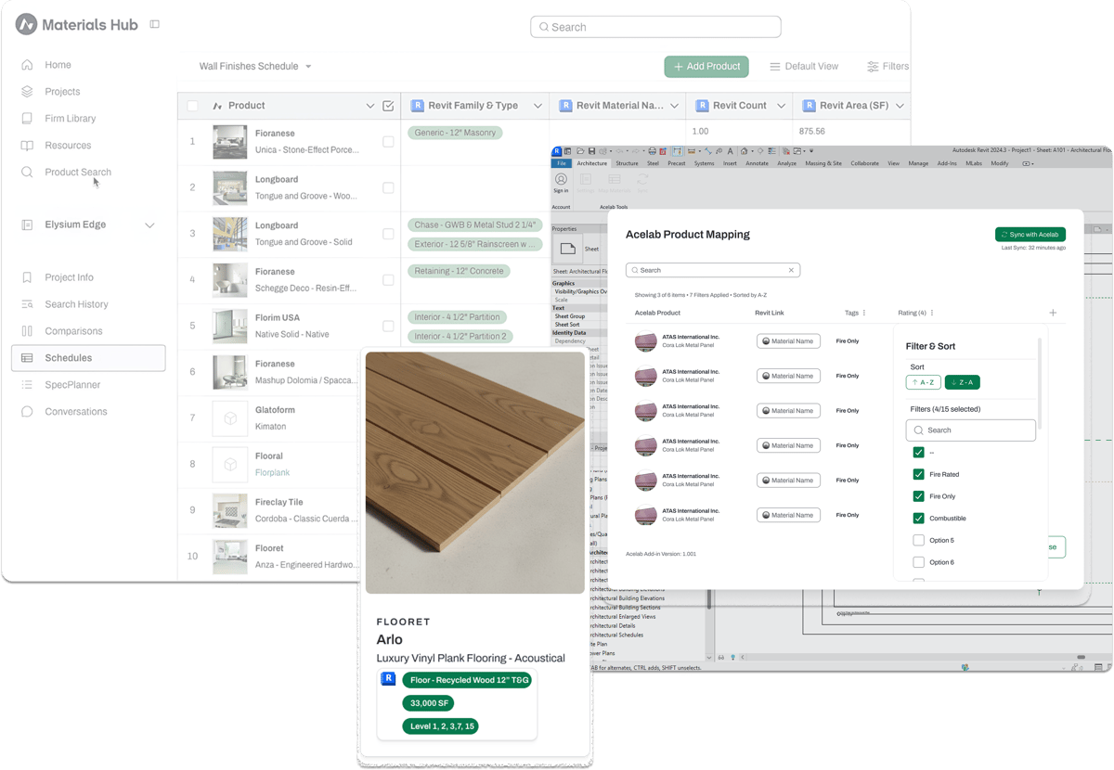Screen dimensions: 1114x770
Task: Switch to the Add-Ins ribbon tab
Action: point(947,163)
